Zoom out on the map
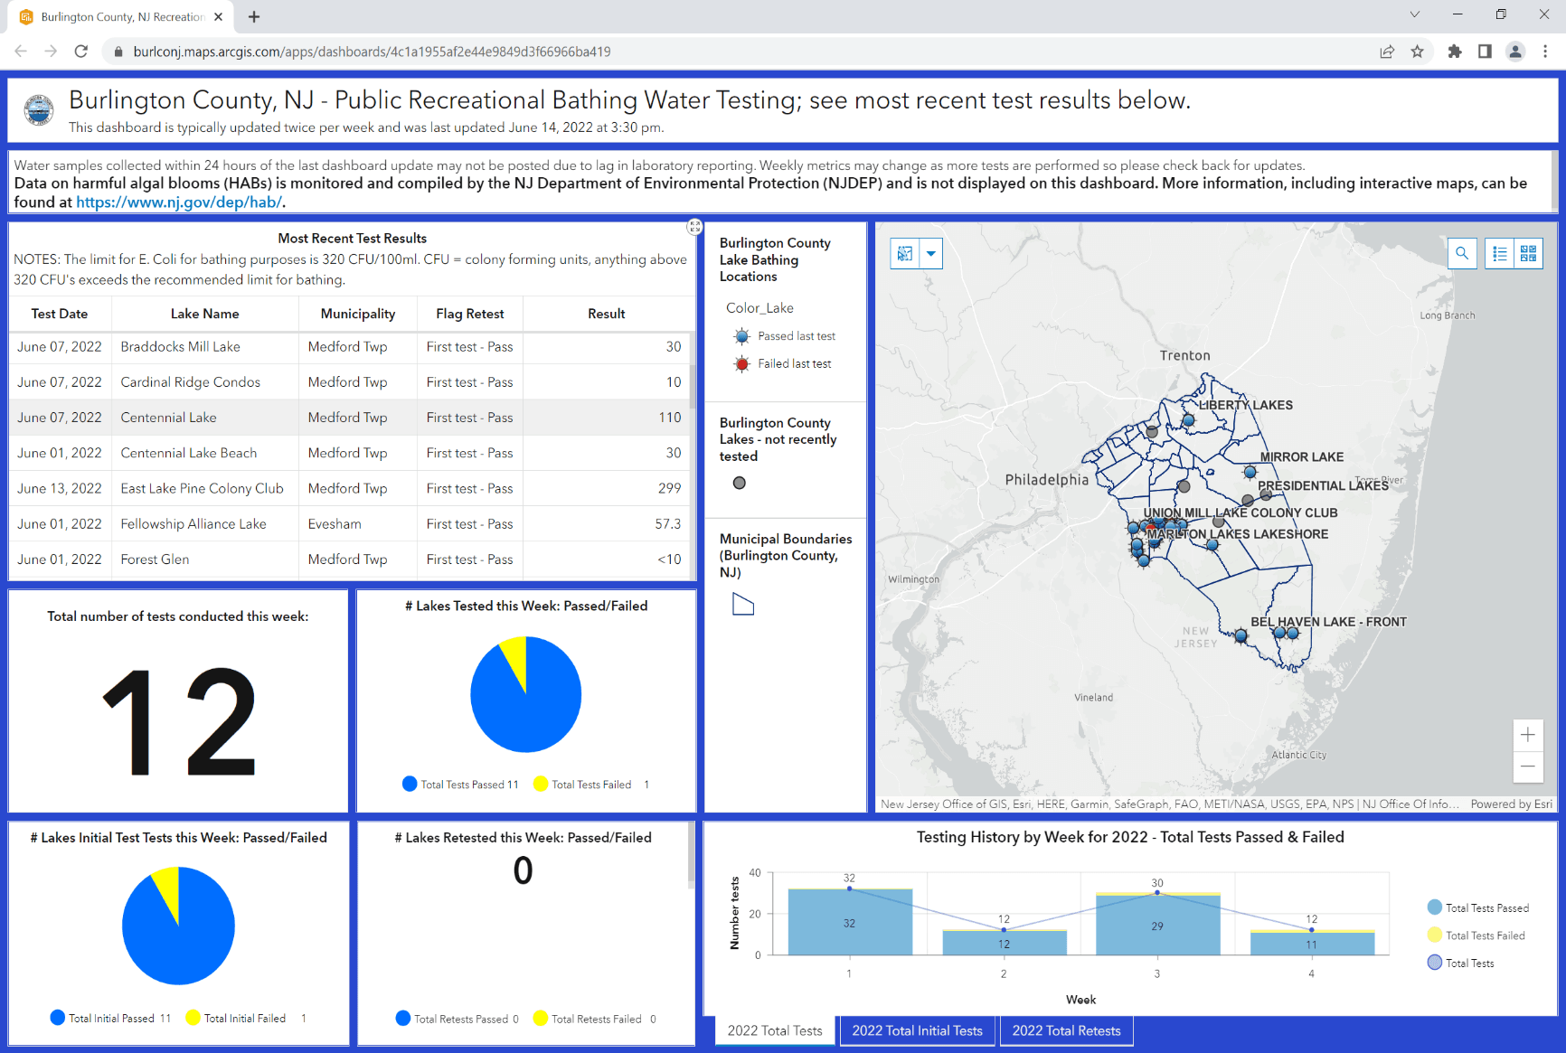The image size is (1566, 1053). point(1527,766)
